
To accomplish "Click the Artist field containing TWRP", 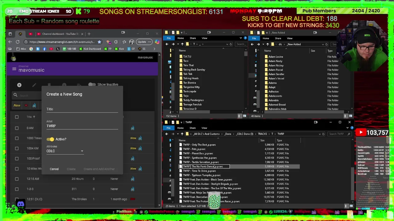I will tap(82, 126).
